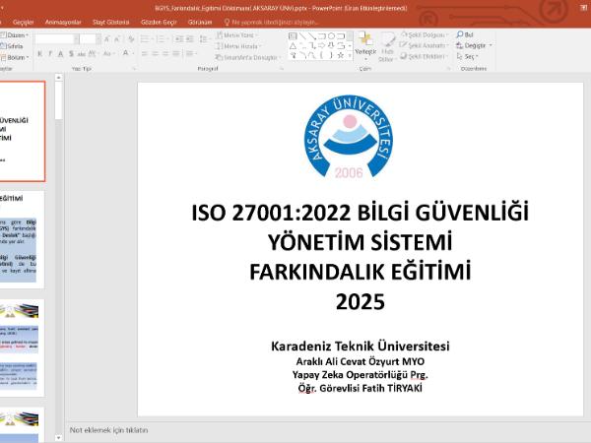Toggle bold (K) formatting
This screenshot has width=591, height=443.
click(40, 54)
